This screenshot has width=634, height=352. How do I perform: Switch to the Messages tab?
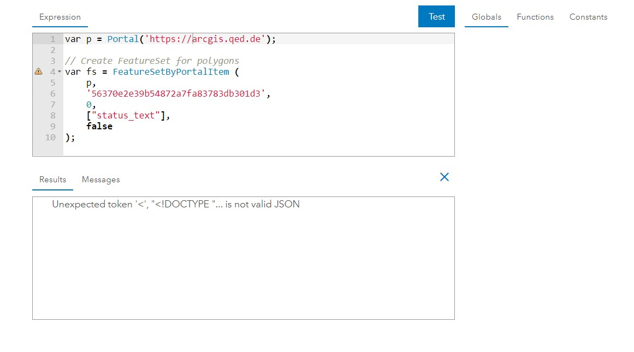point(100,180)
